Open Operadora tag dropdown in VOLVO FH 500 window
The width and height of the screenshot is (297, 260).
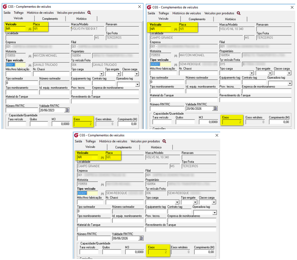137,84
